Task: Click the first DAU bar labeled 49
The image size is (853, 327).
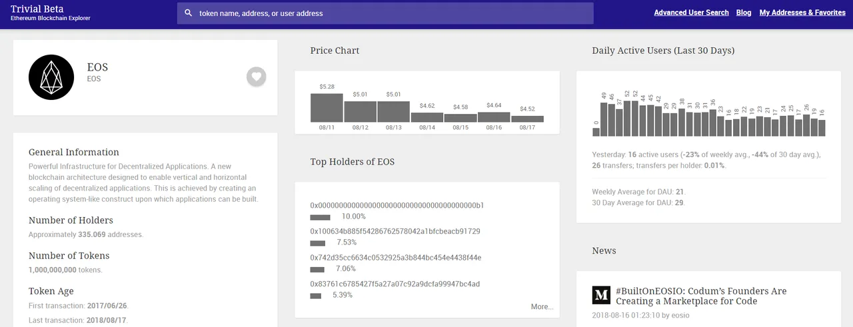Action: (x=604, y=119)
